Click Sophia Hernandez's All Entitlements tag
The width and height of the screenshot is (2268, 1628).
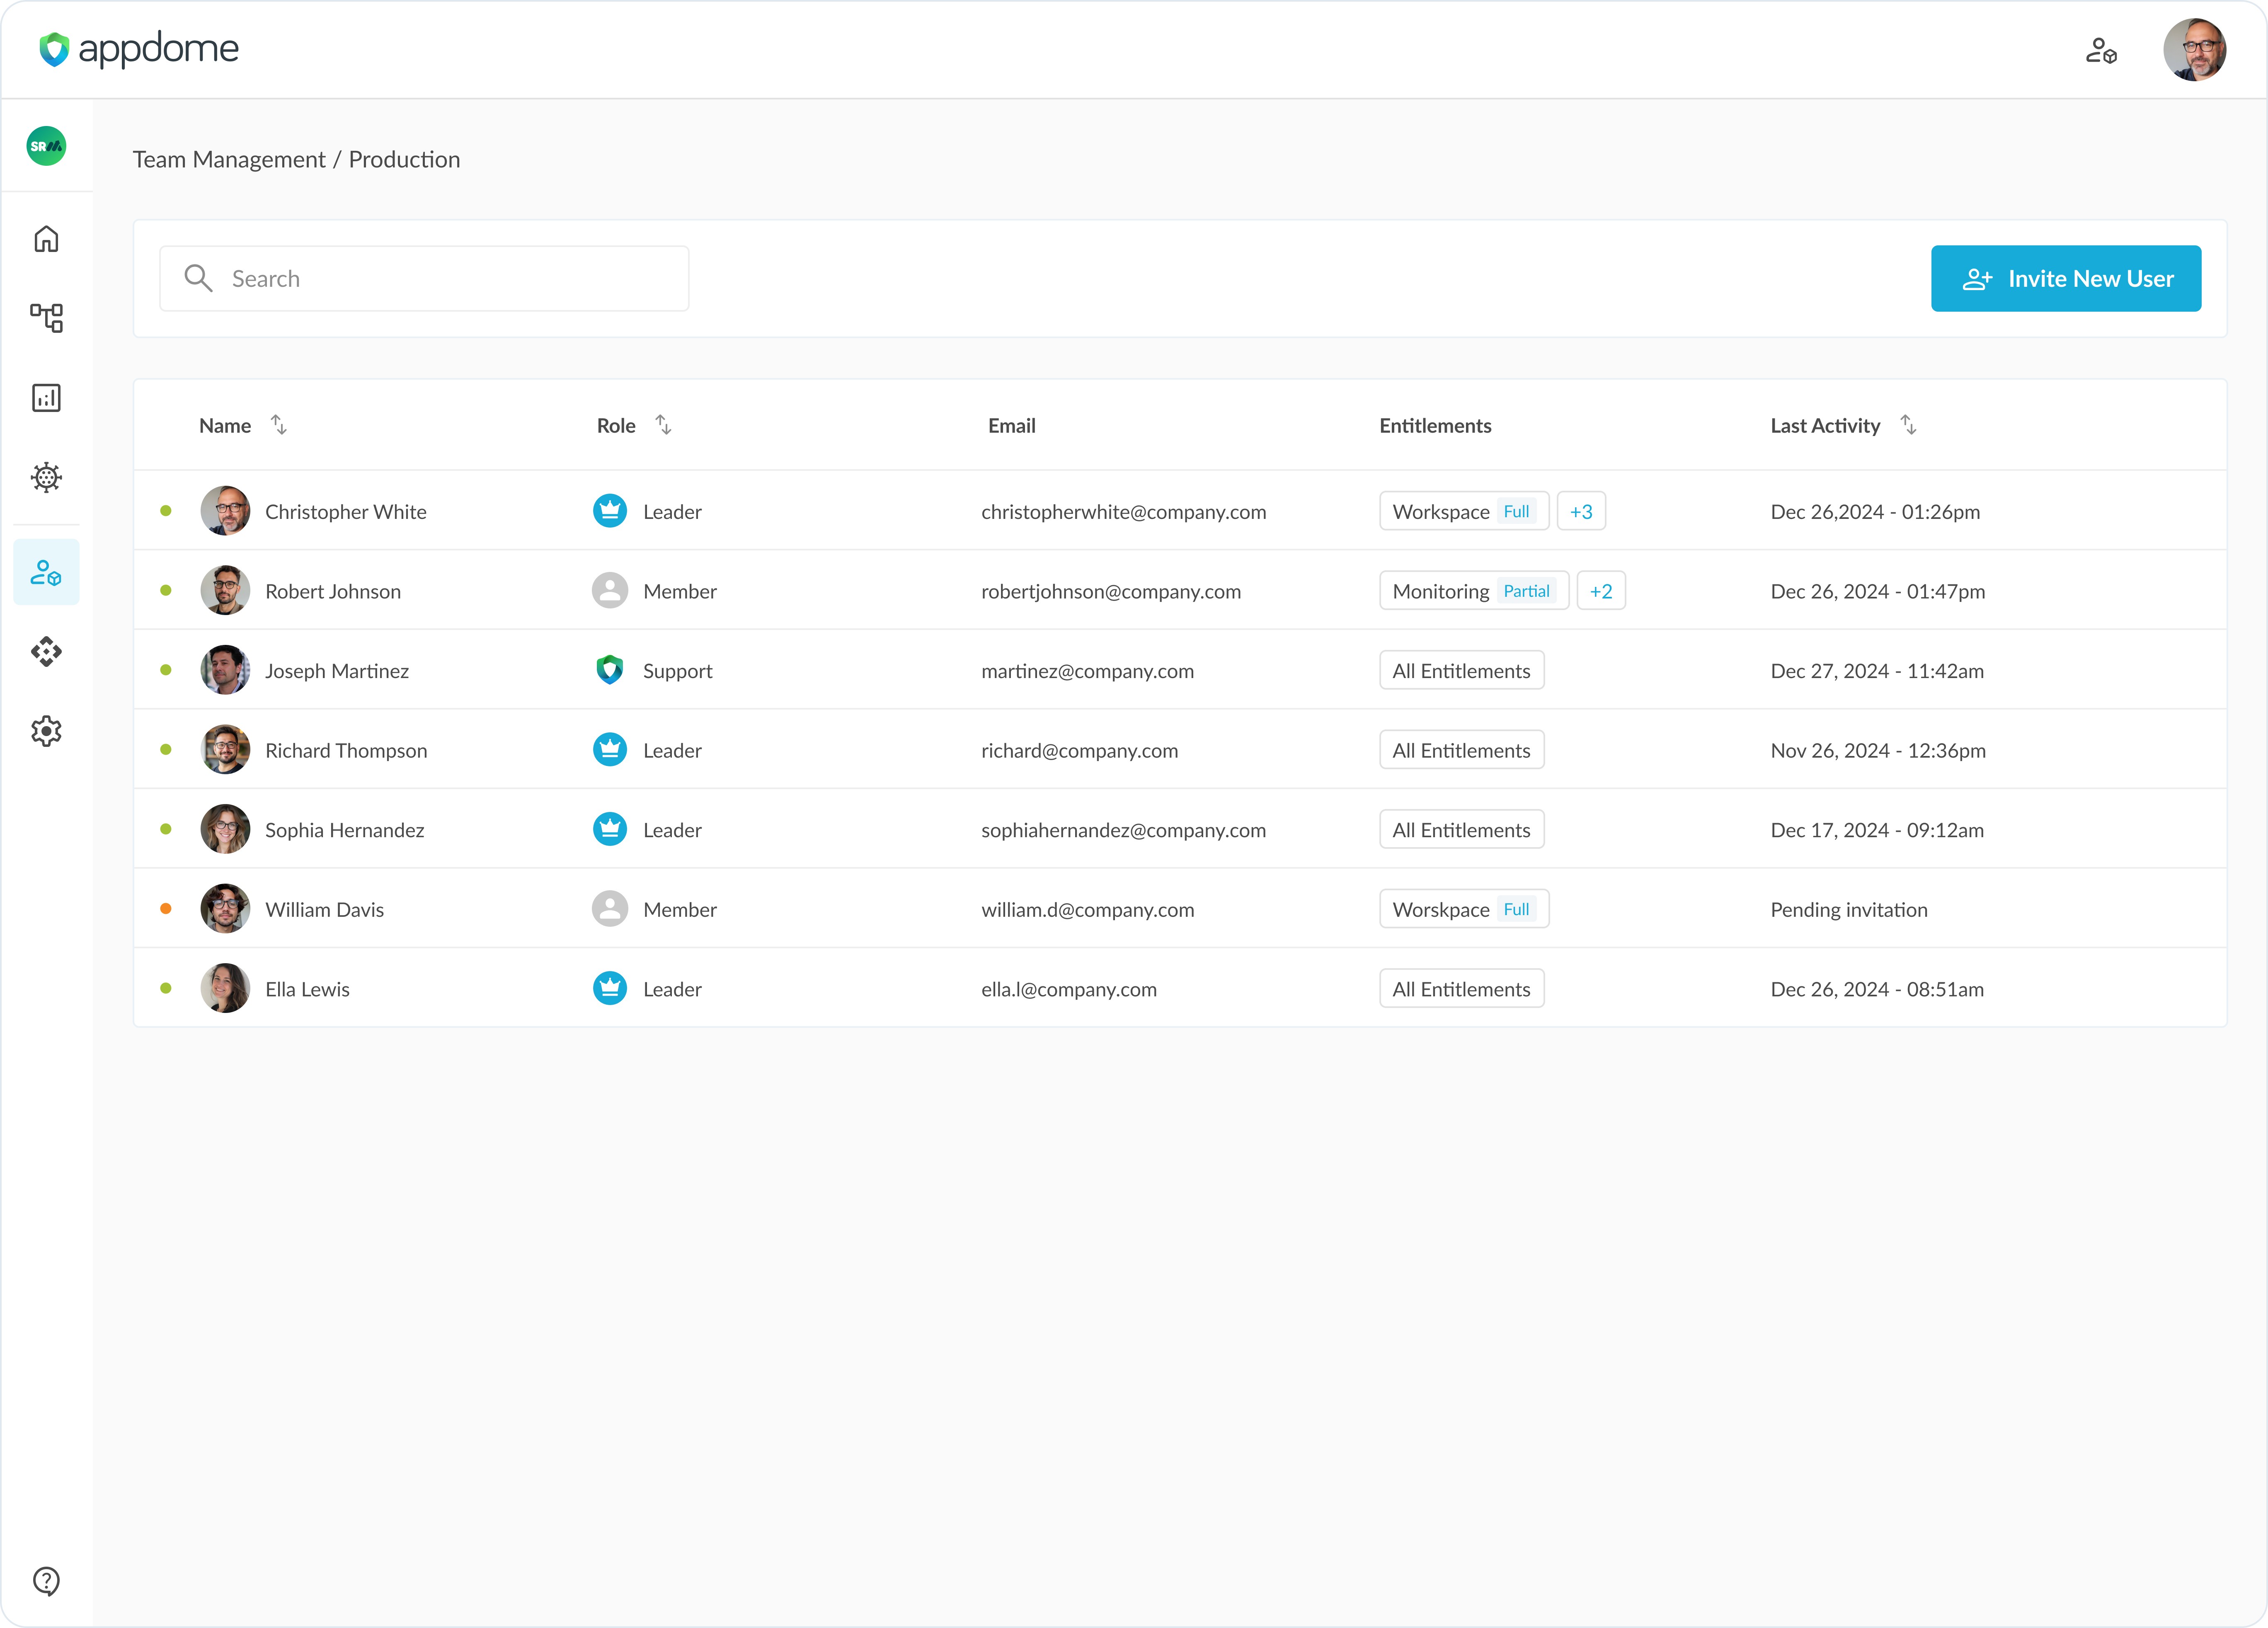tap(1462, 829)
